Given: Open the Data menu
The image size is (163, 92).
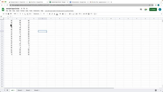Looking at the screenshot, I should point(27,11).
